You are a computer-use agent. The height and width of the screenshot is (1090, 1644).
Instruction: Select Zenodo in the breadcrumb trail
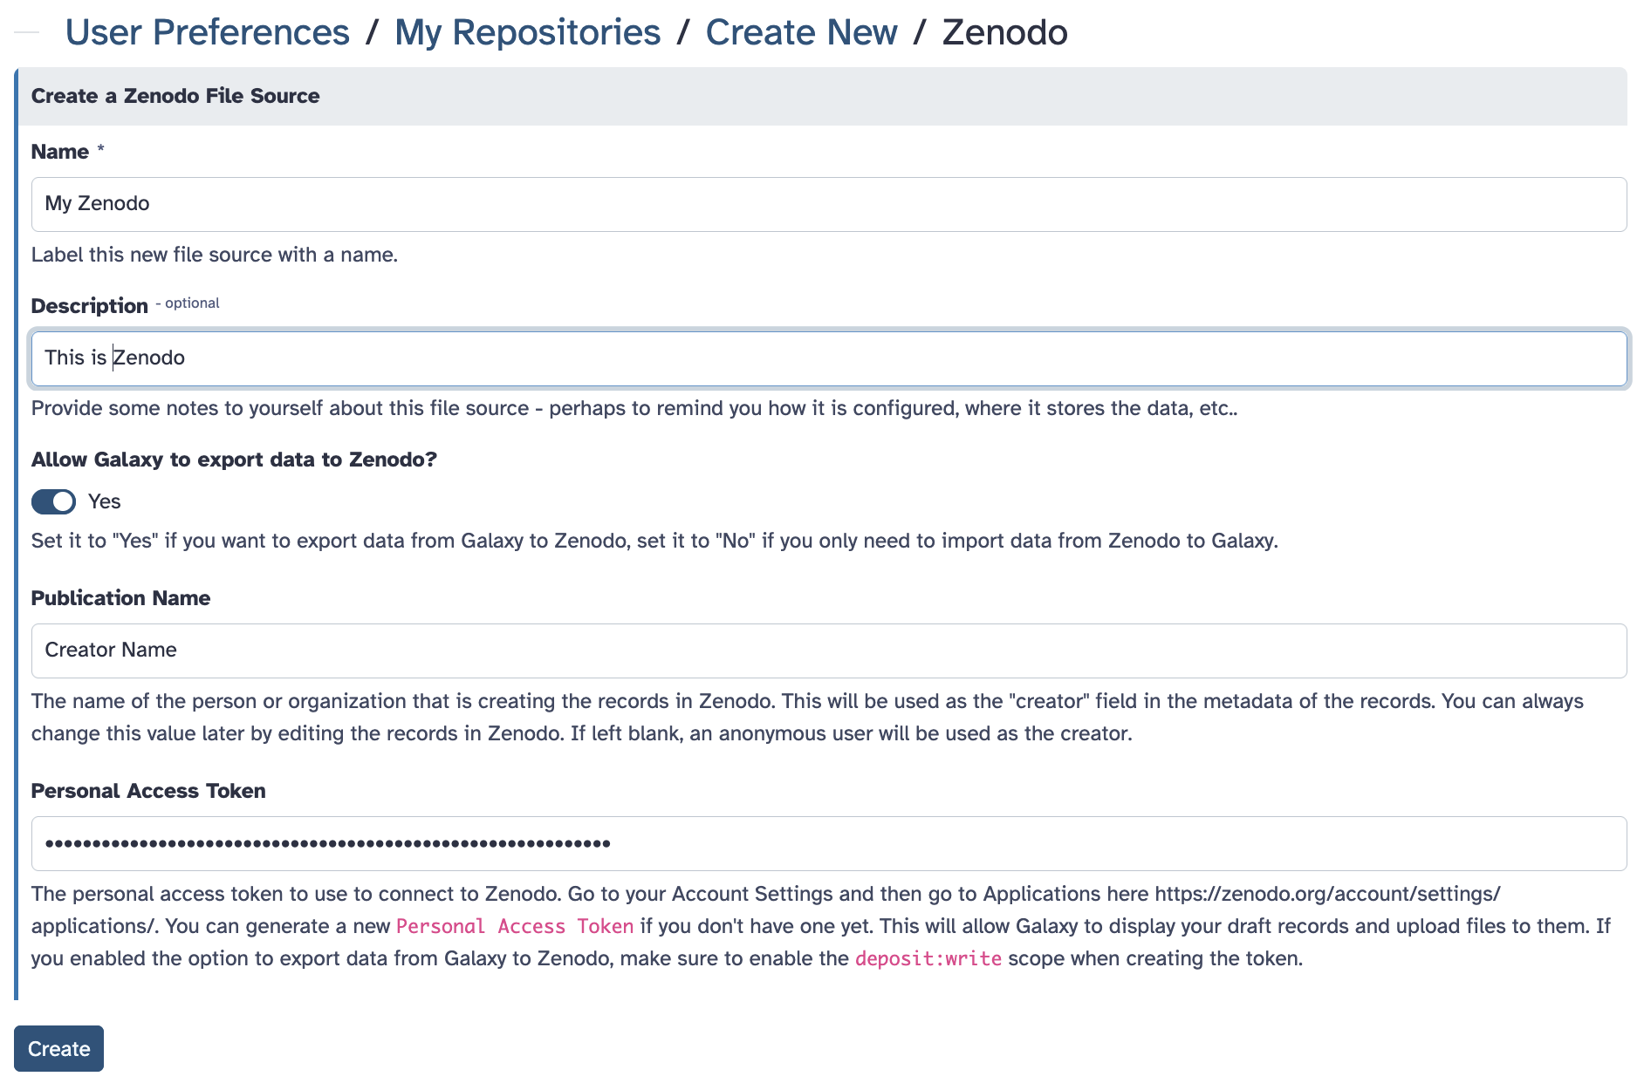(1004, 33)
